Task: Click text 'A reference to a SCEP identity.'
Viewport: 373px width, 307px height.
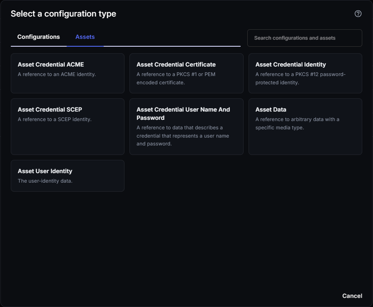Action: [x=55, y=119]
